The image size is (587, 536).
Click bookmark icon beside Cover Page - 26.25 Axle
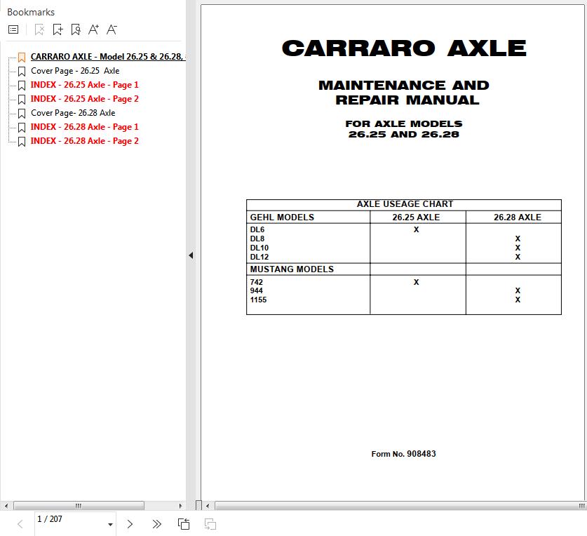(x=22, y=71)
